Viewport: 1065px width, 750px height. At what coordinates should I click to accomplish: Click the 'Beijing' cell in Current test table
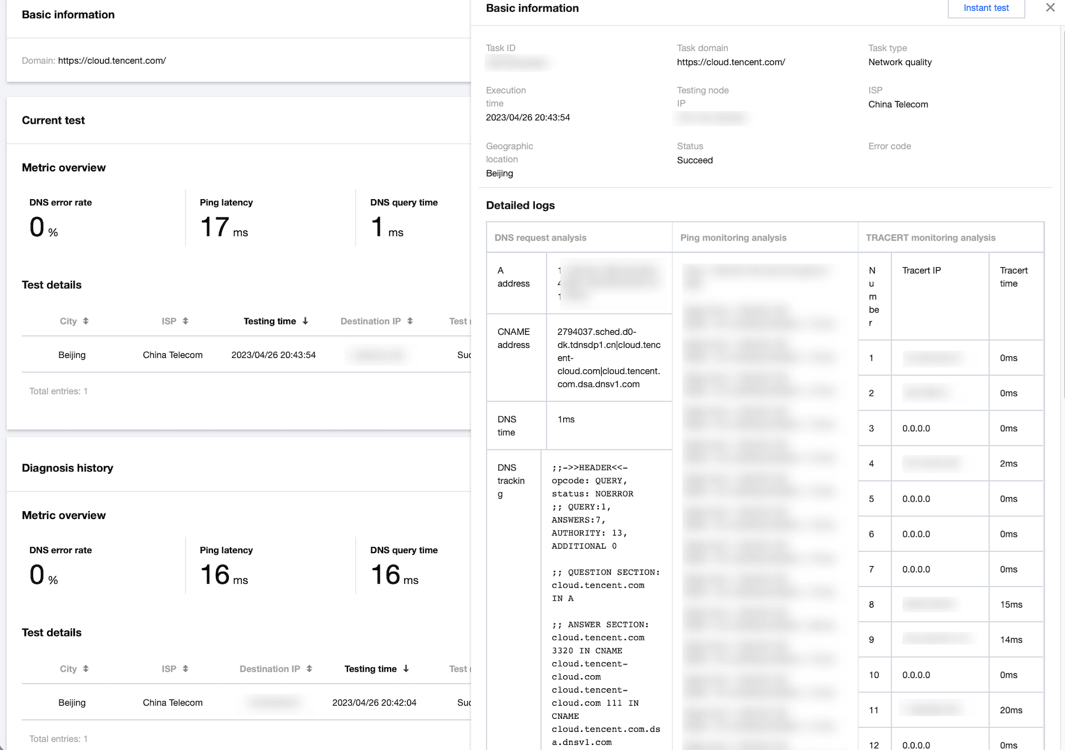72,355
